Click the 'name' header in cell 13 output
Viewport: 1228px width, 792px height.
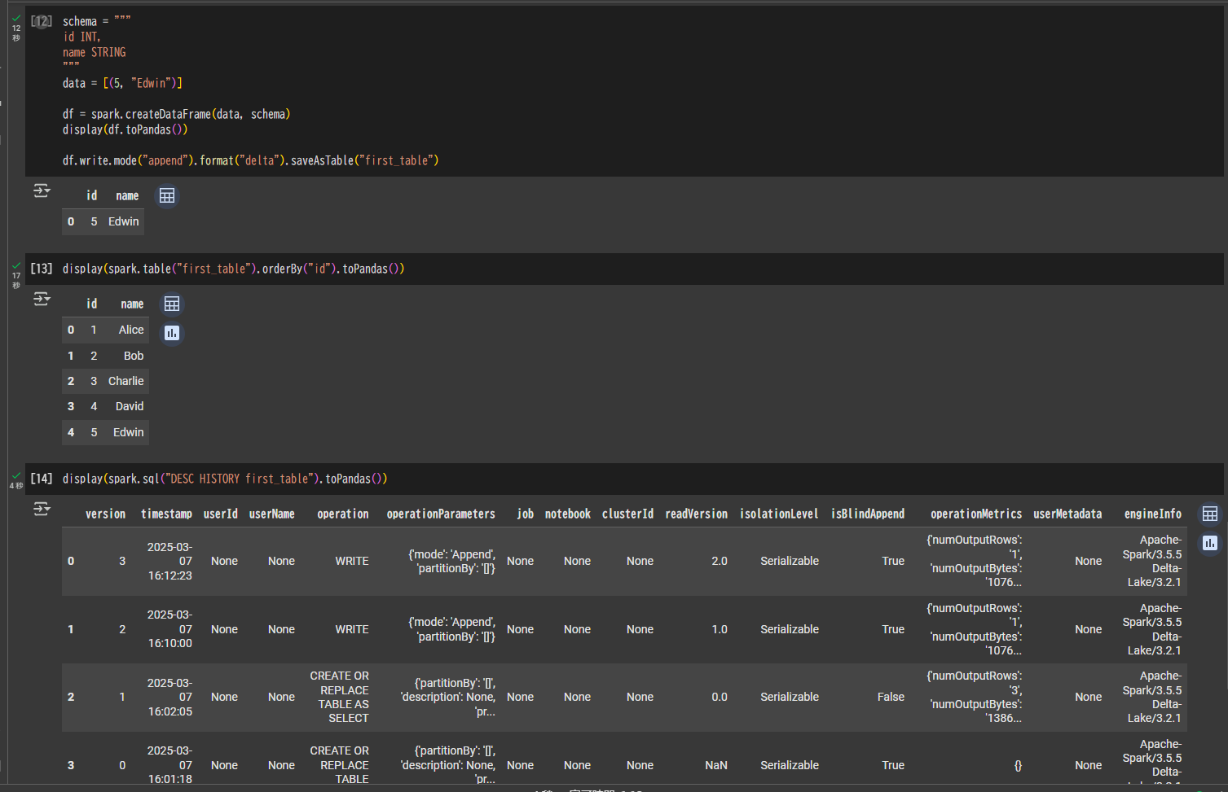click(132, 304)
